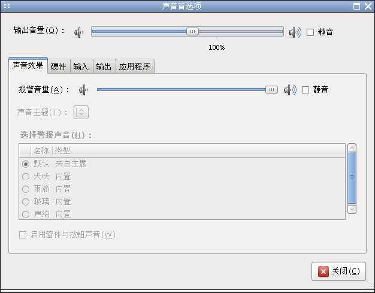Mute output volume with the 静音 checkbox
Screen dimensions: 375x293
click(x=310, y=32)
